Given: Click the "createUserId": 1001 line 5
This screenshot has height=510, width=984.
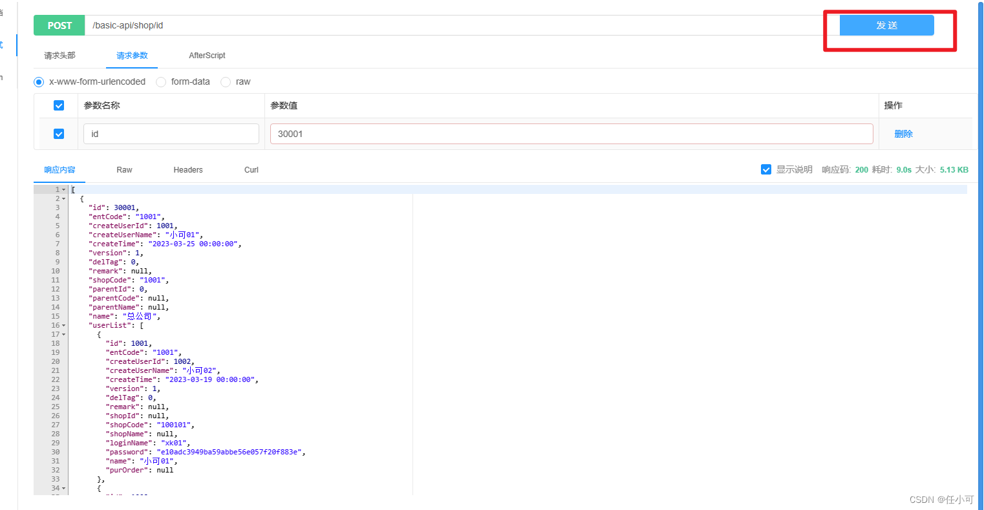Looking at the screenshot, I should click(133, 226).
